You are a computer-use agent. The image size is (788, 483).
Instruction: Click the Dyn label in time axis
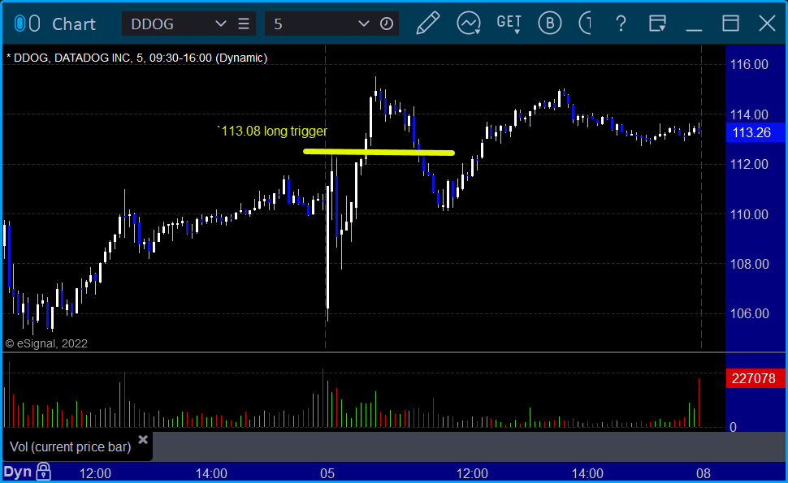pos(18,472)
